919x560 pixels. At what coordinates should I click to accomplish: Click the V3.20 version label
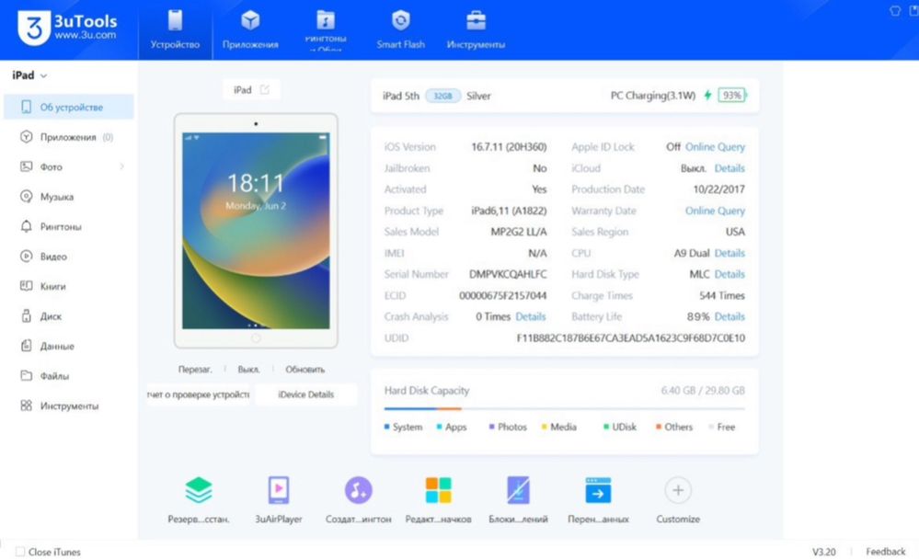tap(824, 552)
